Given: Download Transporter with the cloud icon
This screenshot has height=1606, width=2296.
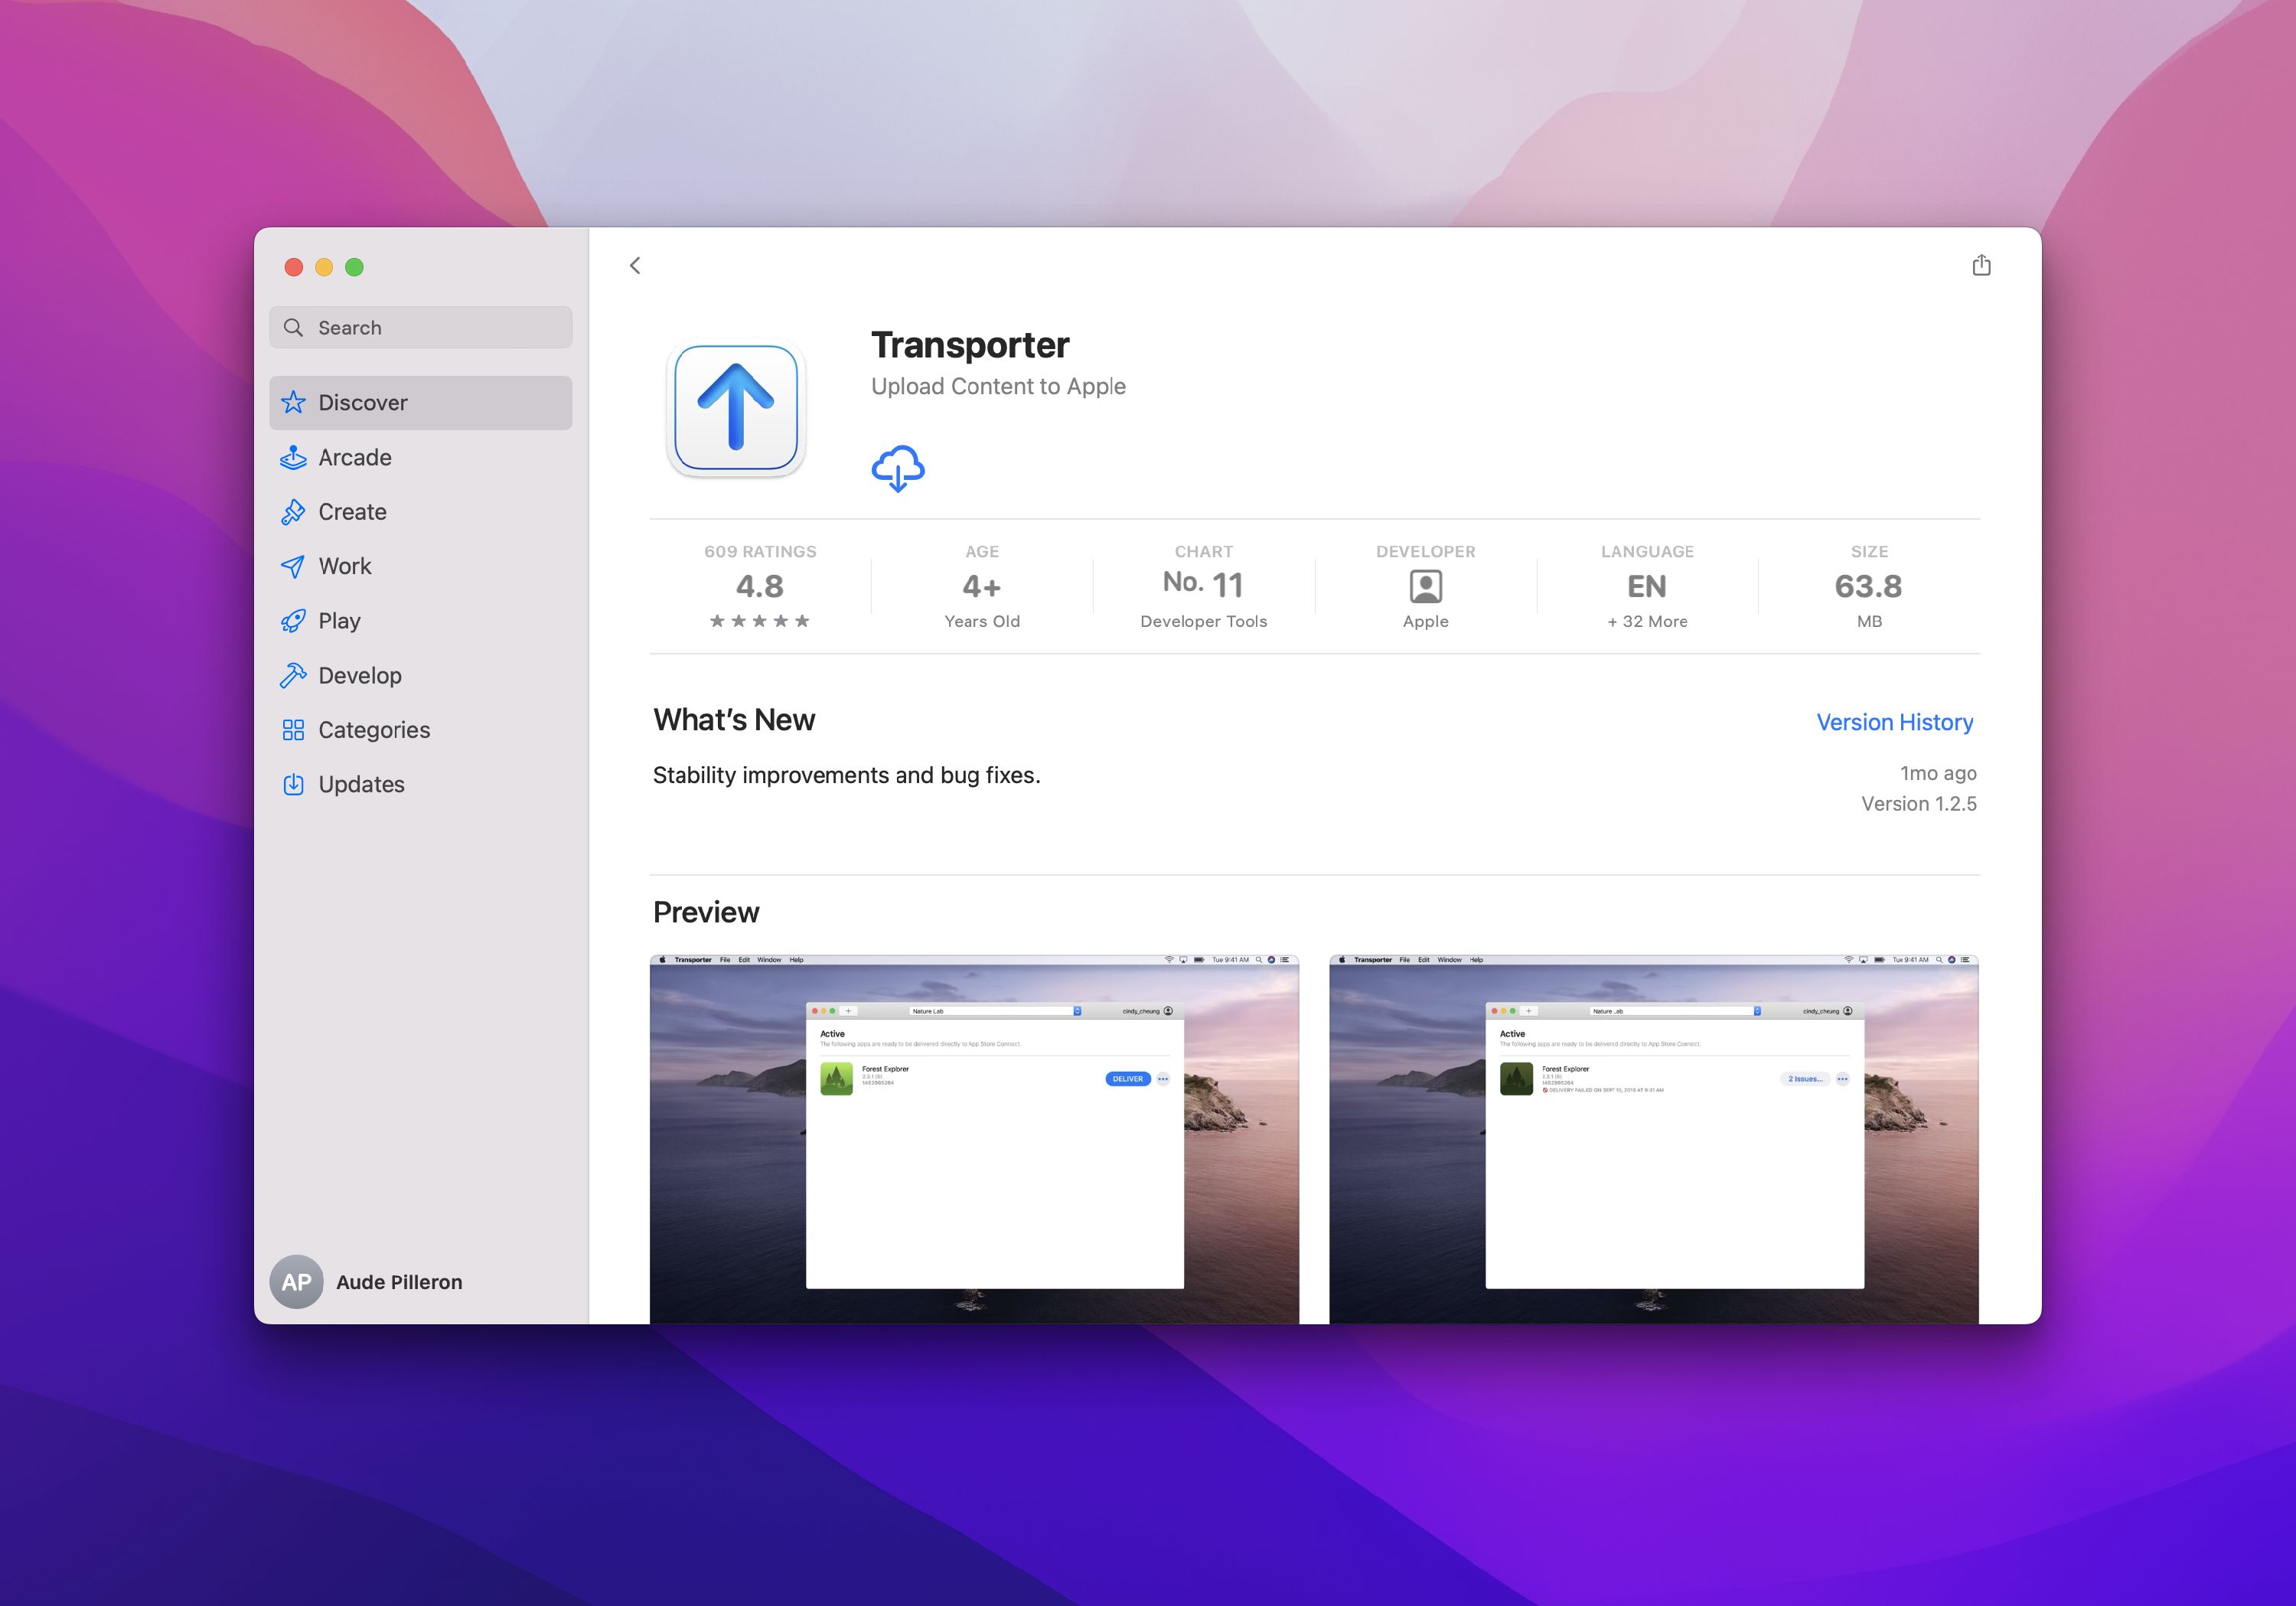Looking at the screenshot, I should tap(898, 466).
